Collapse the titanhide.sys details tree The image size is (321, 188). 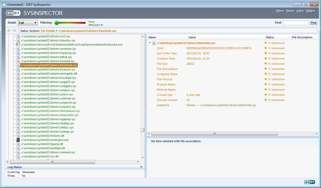(150, 43)
